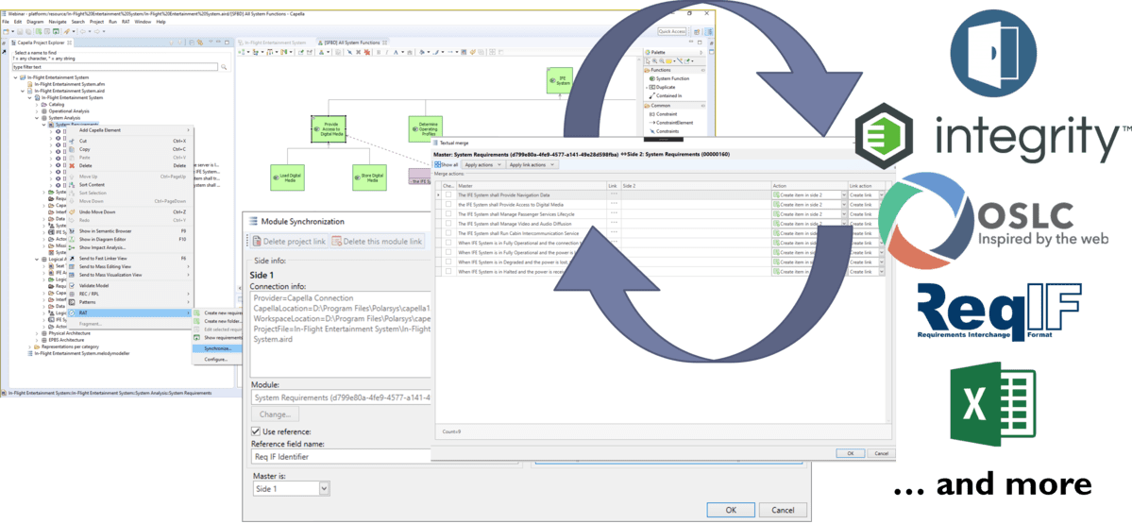Expand Representations per category node
The width and height of the screenshot is (1132, 524).
(x=30, y=347)
